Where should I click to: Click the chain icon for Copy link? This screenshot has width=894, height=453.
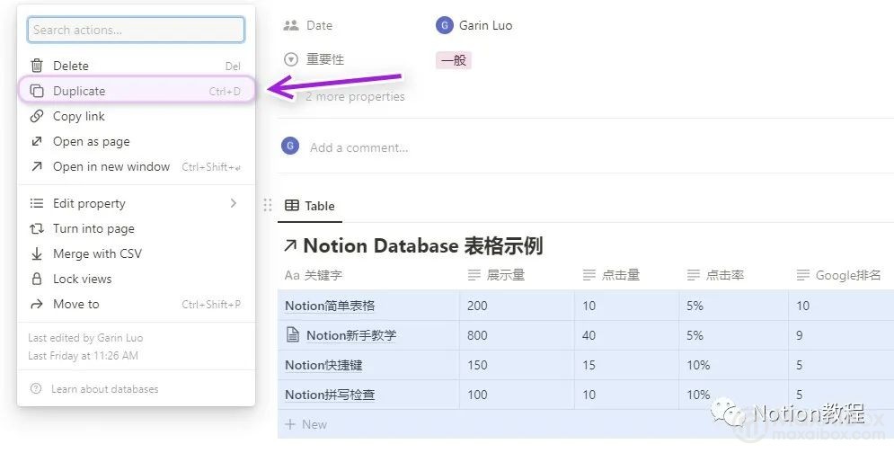pos(37,116)
